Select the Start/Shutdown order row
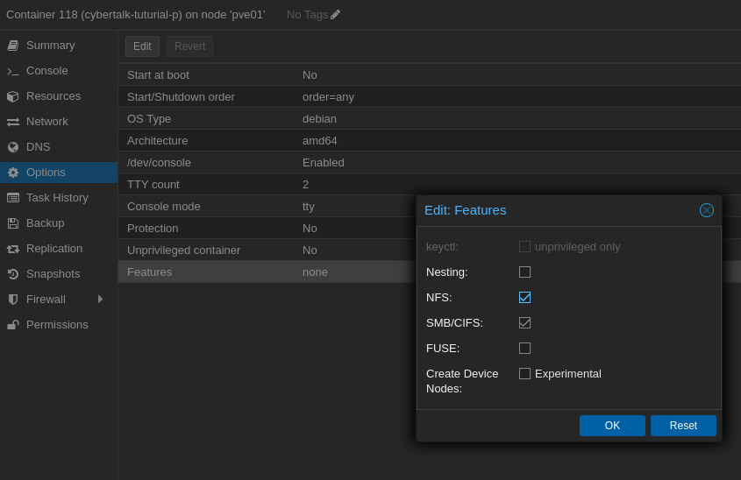This screenshot has height=480, width=741. pyautogui.click(x=430, y=96)
